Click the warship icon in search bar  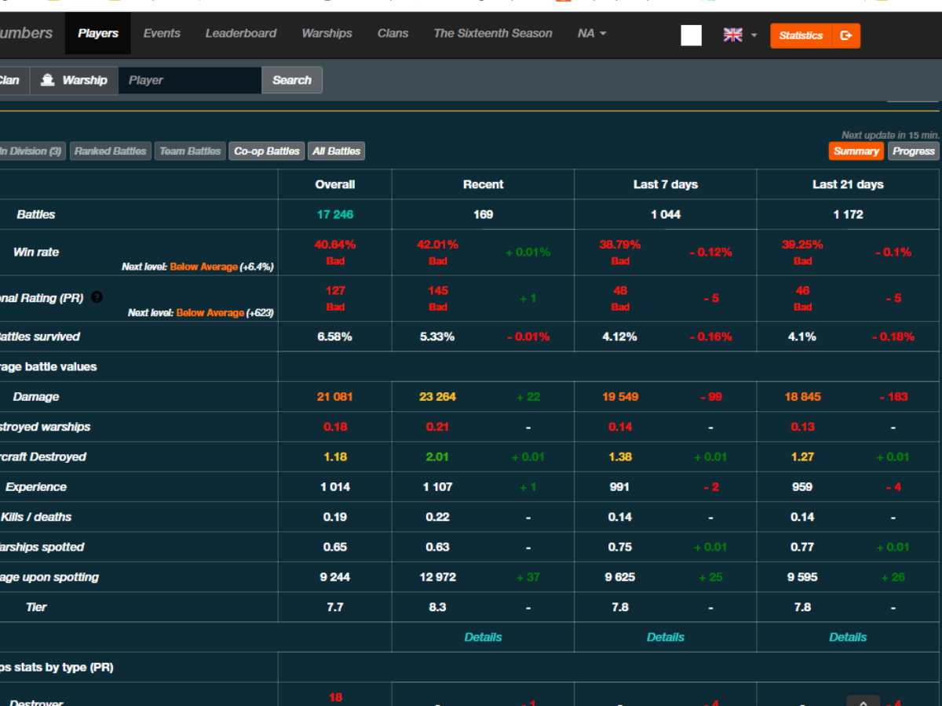coord(48,80)
